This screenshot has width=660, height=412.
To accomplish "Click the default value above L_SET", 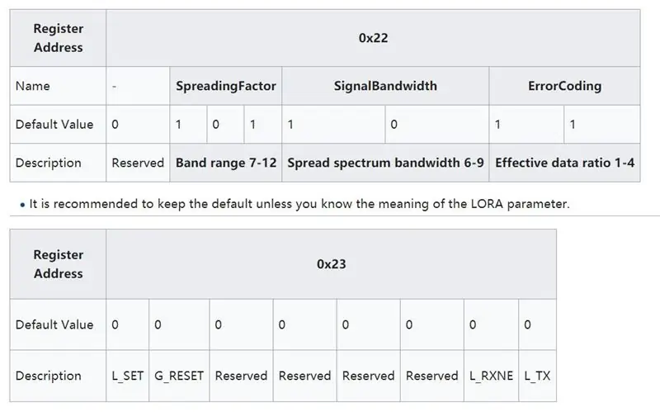I will 128,324.
